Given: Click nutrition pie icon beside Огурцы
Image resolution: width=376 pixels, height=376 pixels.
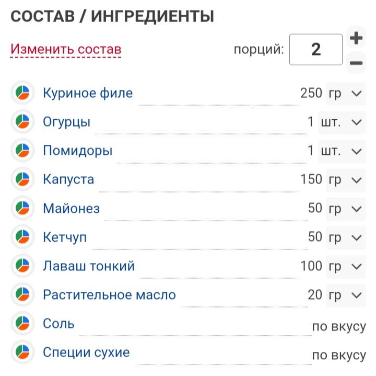Looking at the screenshot, I should [x=22, y=121].
